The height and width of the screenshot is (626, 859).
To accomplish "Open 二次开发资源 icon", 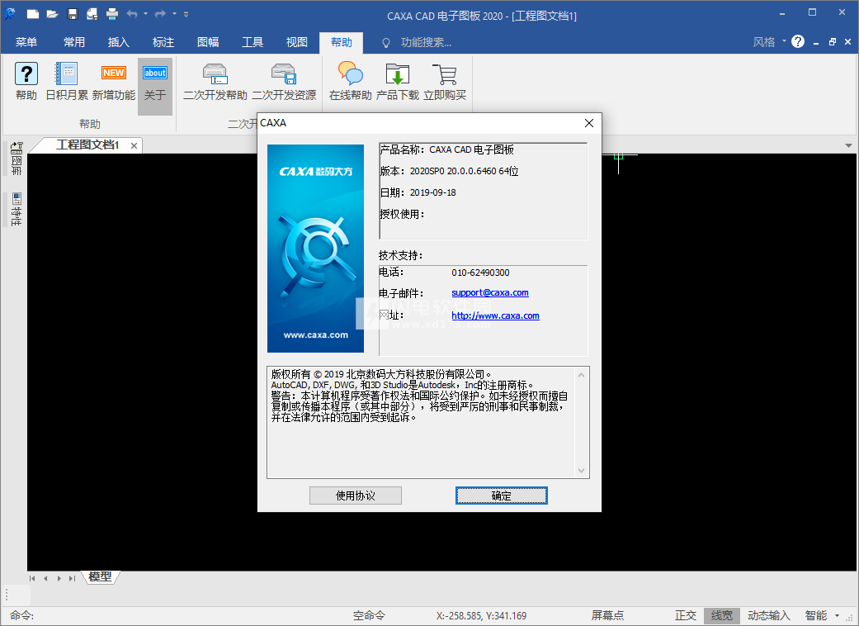I will pyautogui.click(x=284, y=81).
